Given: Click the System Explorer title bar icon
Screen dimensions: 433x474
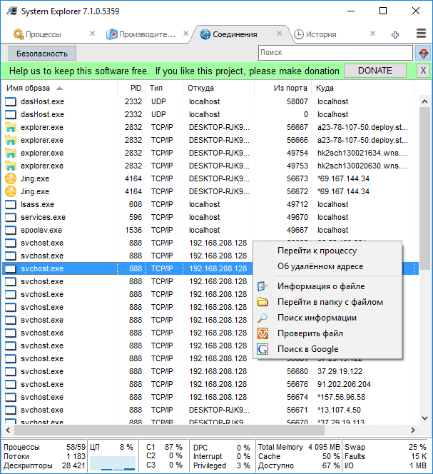Looking at the screenshot, I should tap(12, 11).
